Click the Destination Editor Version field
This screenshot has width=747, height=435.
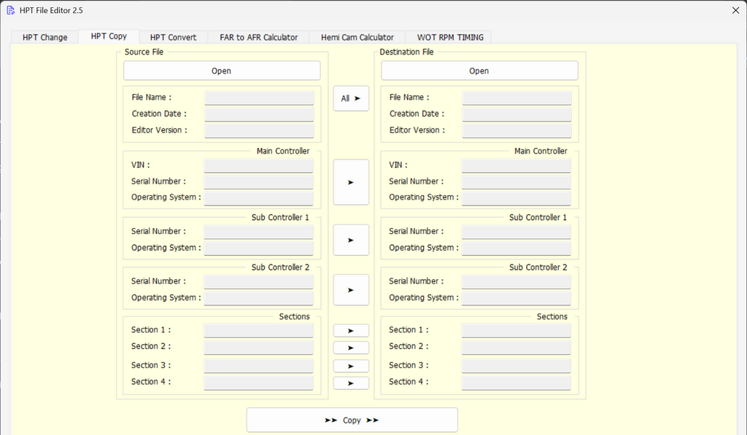pos(517,130)
